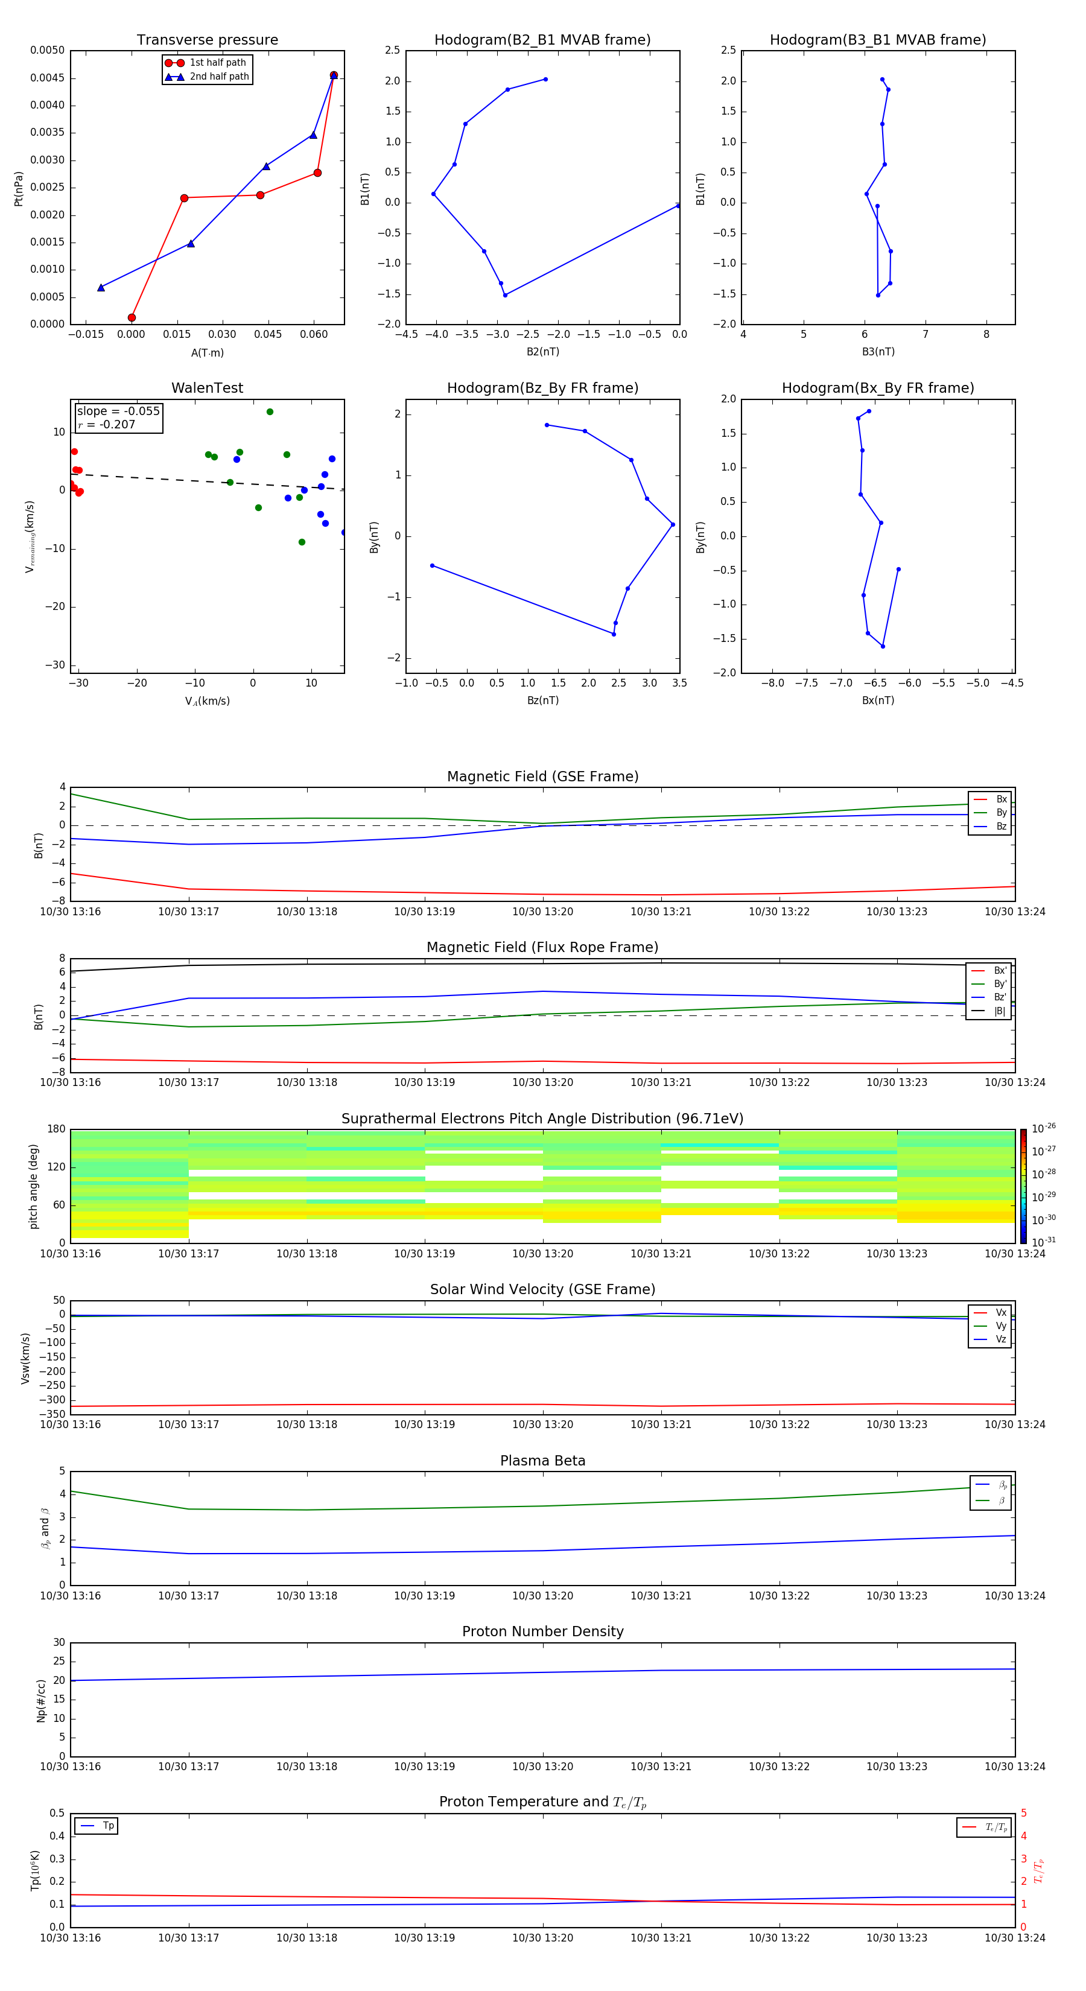Click the 'slope = -0.055' annotation
The width and height of the screenshot is (1086, 1991).
[118, 411]
